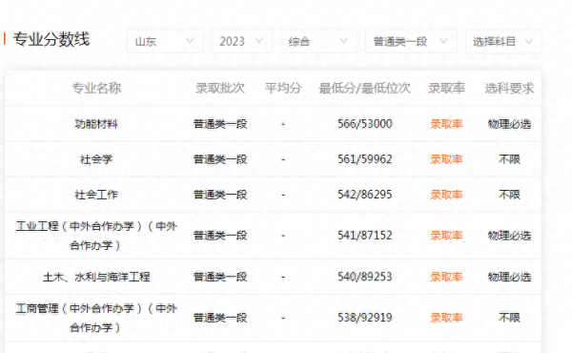Open the 山东 province dropdown
This screenshot has height=353, width=572.
165,41
